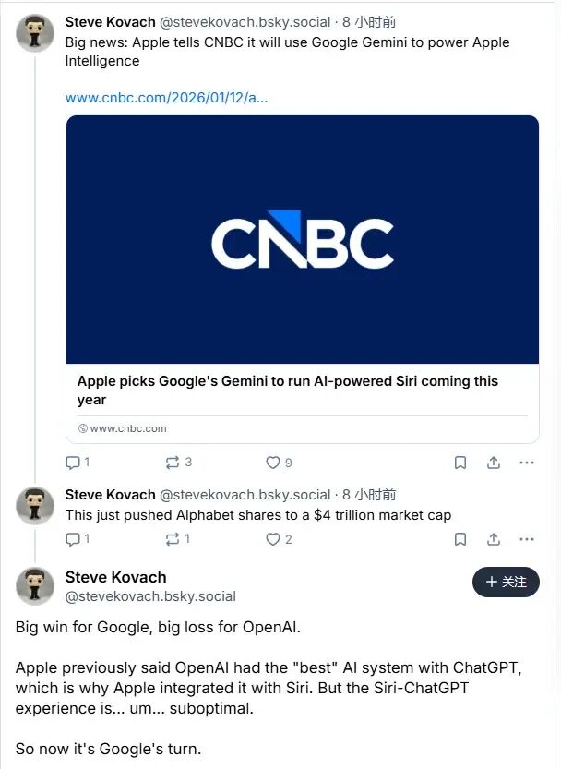Bookmark the Alphabet shares post
This screenshot has height=769, width=561.
pos(460,539)
